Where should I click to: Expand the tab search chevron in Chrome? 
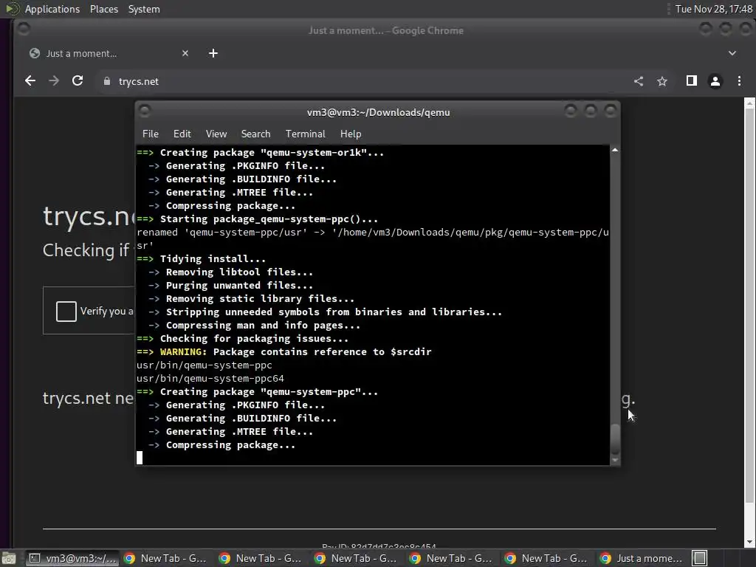[x=732, y=53]
